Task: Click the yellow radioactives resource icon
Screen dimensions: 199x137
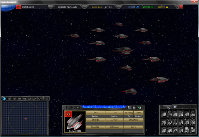Action: (x=167, y=7)
